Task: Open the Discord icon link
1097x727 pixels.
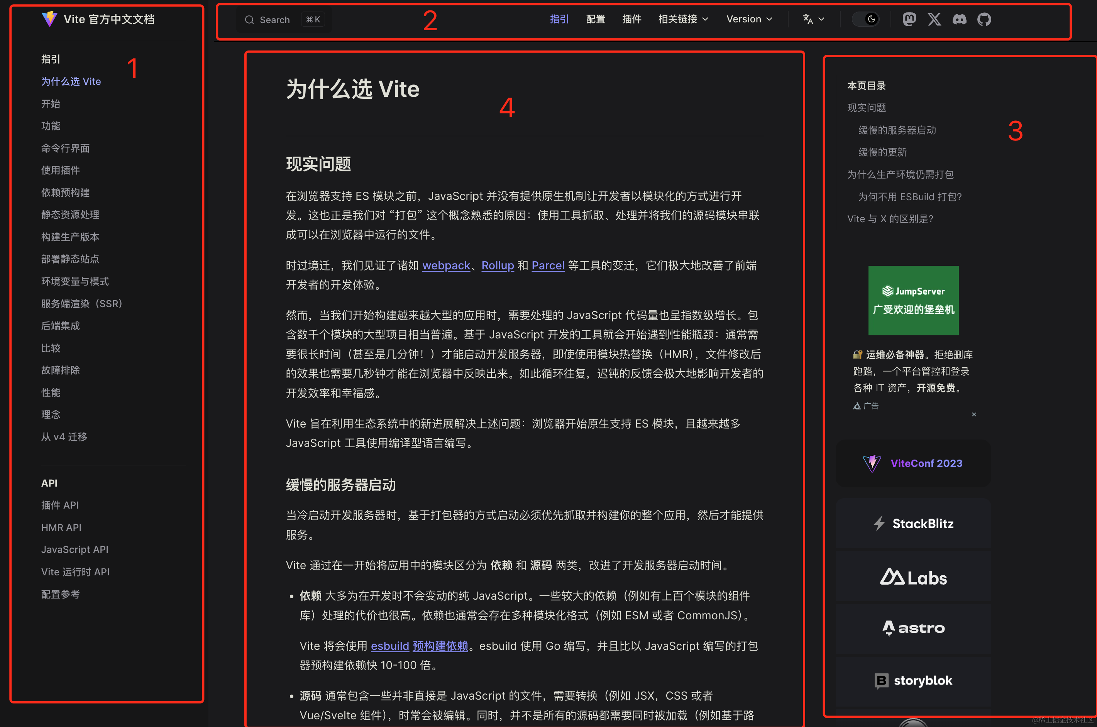Action: 959,19
